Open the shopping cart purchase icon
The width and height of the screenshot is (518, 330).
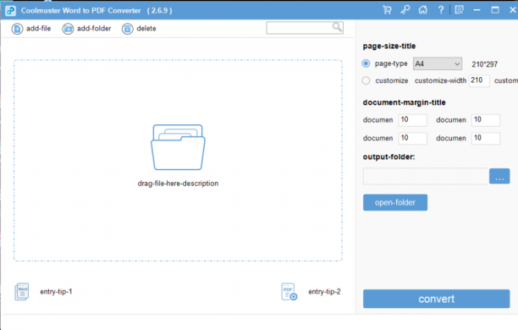(x=387, y=10)
